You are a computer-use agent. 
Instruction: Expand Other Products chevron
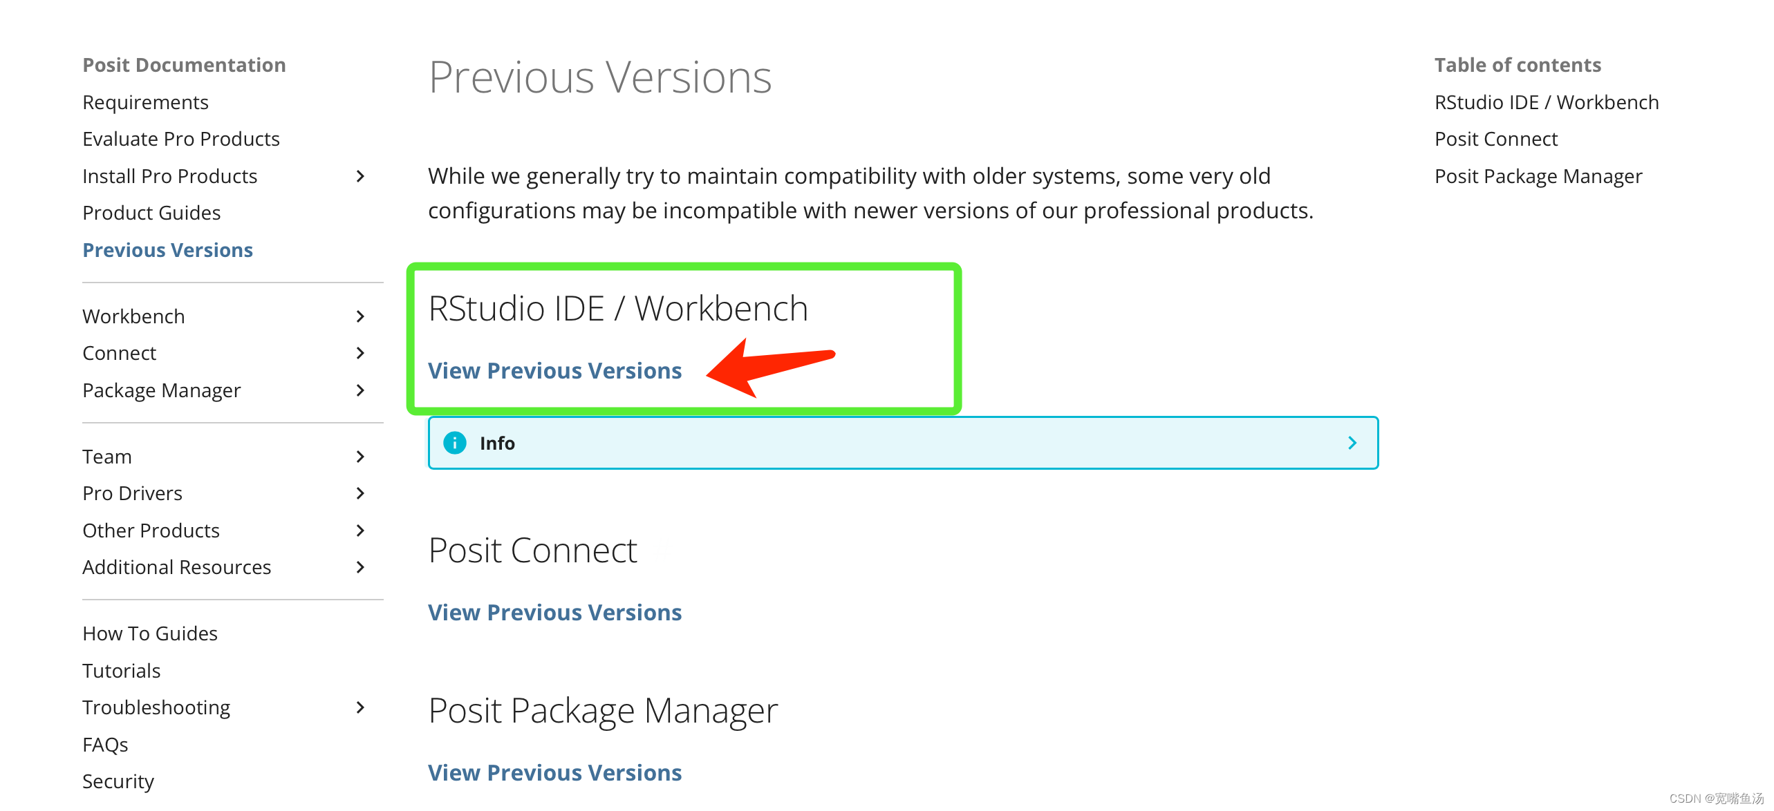click(360, 531)
